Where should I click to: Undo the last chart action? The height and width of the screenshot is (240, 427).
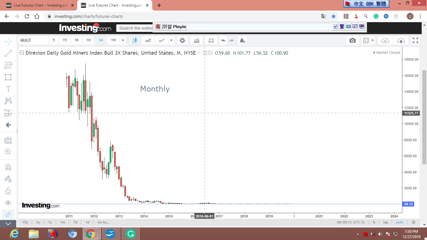223,40
